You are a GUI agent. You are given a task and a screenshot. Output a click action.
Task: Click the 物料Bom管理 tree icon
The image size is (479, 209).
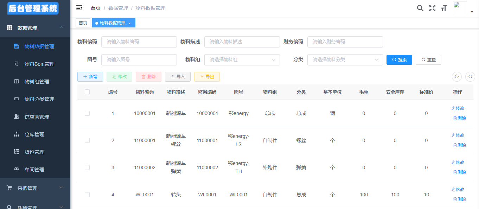[x=17, y=64]
